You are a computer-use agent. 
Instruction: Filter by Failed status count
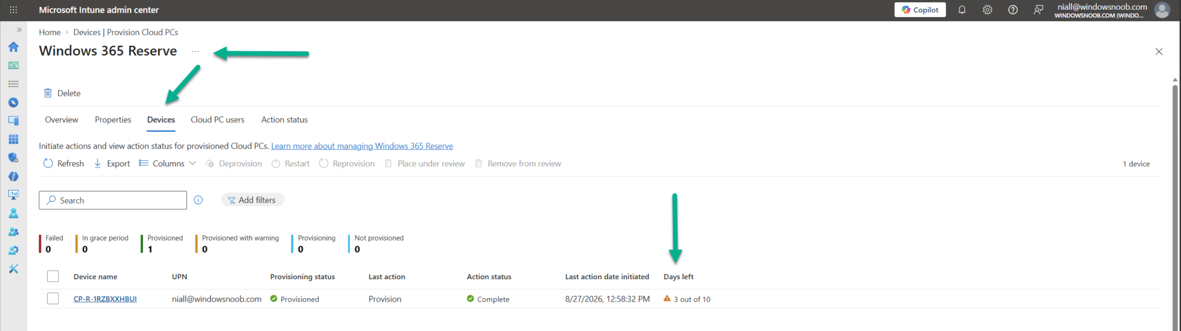click(51, 244)
